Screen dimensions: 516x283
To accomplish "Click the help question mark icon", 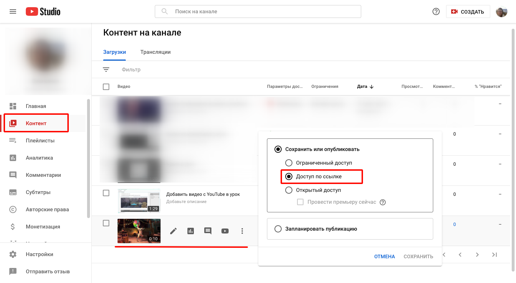I will [436, 11].
